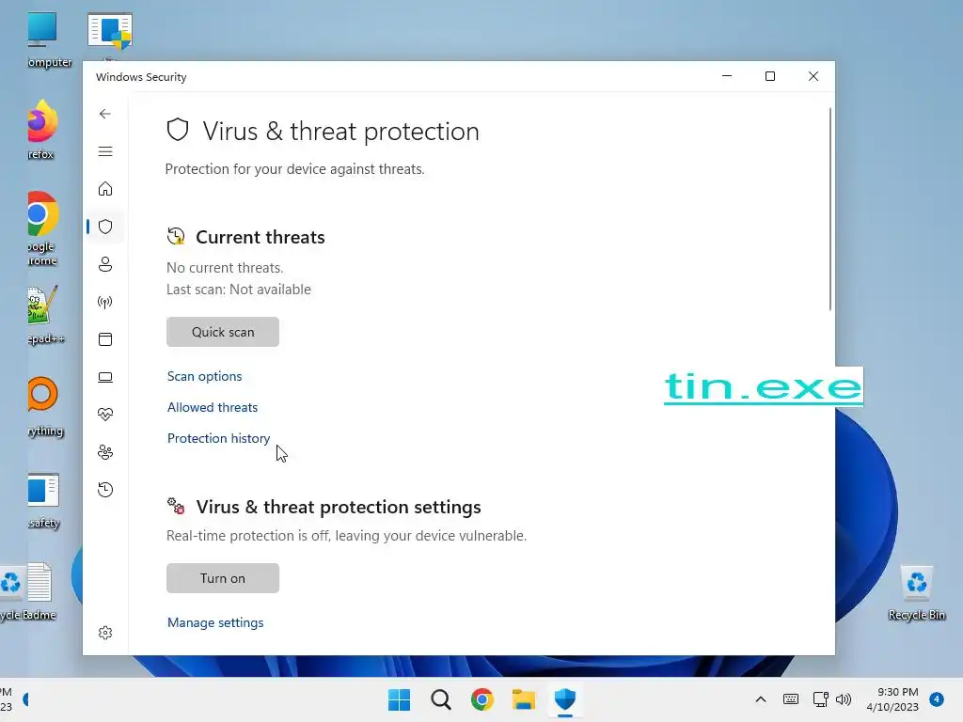Open Manage settings link
The image size is (963, 722).
tap(215, 622)
